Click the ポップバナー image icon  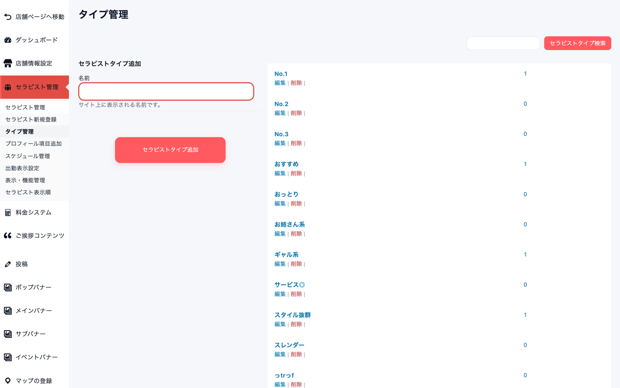pyautogui.click(x=8, y=288)
